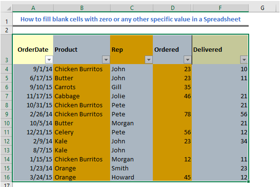Viewport: 280px width, 187px height.
Task: Select the empty Ordered cell in row 8
Action: (x=172, y=105)
